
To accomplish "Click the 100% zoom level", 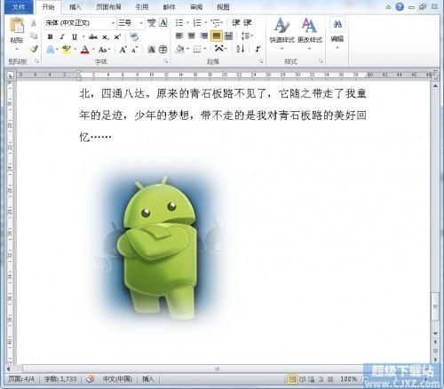I will (x=348, y=378).
